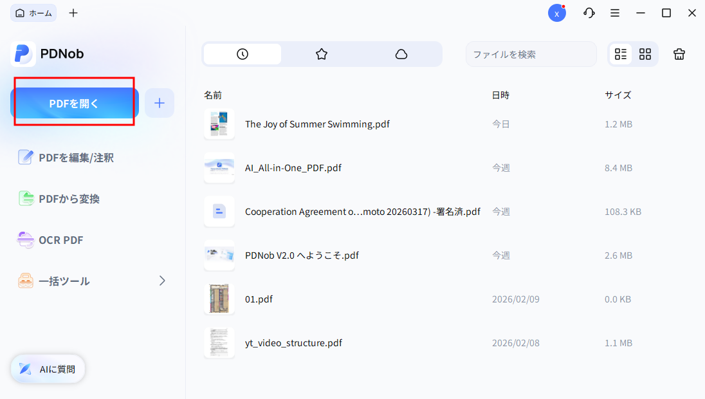Screen dimensions: 705x399
Task: Open the trash bin icon
Action: (679, 54)
